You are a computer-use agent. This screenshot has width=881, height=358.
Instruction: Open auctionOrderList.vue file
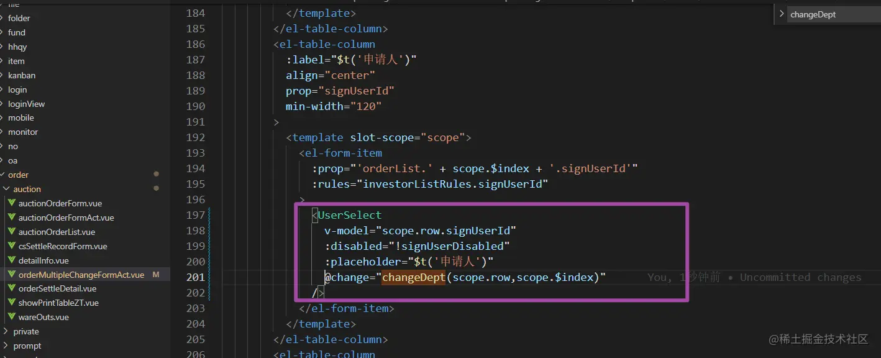coord(57,232)
